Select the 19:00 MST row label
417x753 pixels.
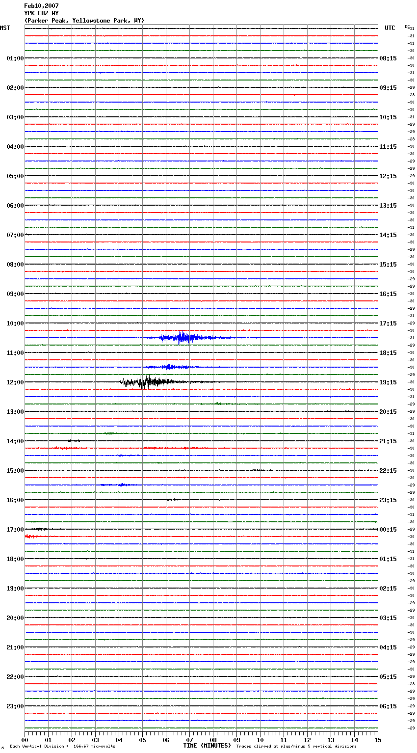point(15,589)
